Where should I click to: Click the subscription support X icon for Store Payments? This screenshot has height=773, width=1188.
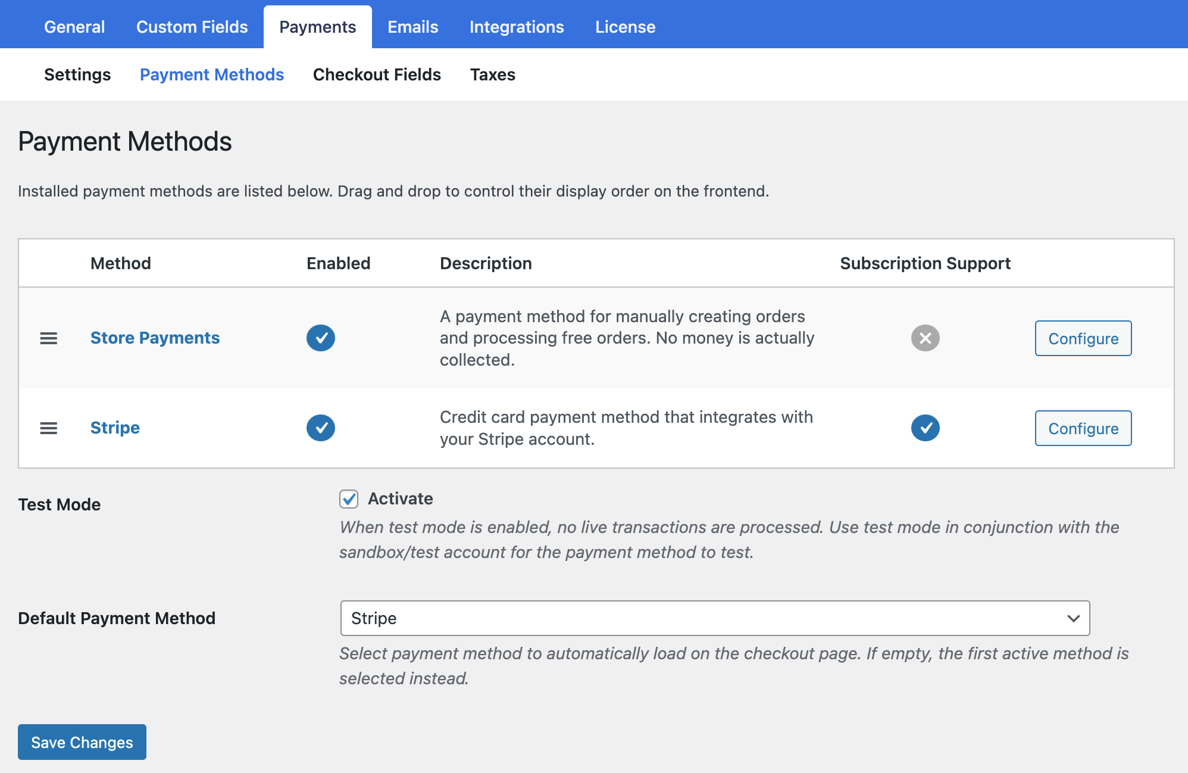click(x=926, y=338)
